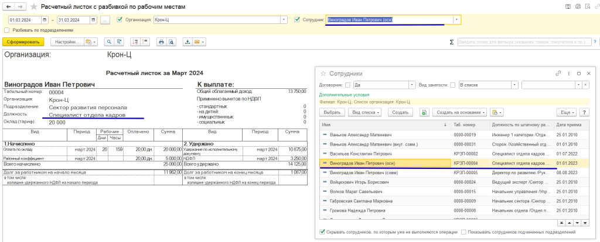Click the start date field 01.03.2024

[25, 19]
